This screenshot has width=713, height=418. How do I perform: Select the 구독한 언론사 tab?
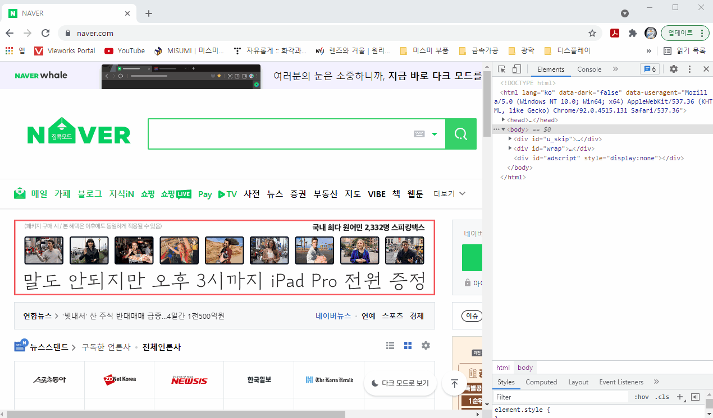coord(106,347)
